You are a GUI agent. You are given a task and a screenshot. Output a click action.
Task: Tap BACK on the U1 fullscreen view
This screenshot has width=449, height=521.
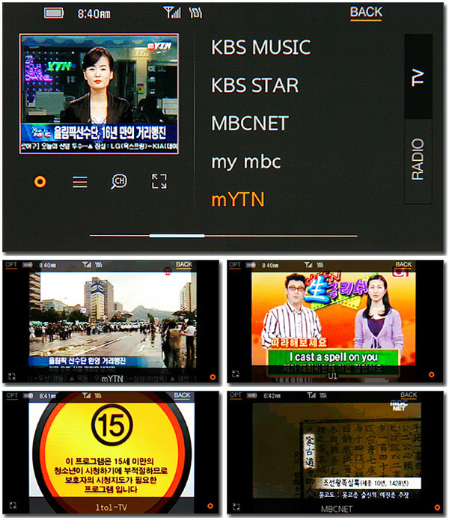[x=403, y=265]
